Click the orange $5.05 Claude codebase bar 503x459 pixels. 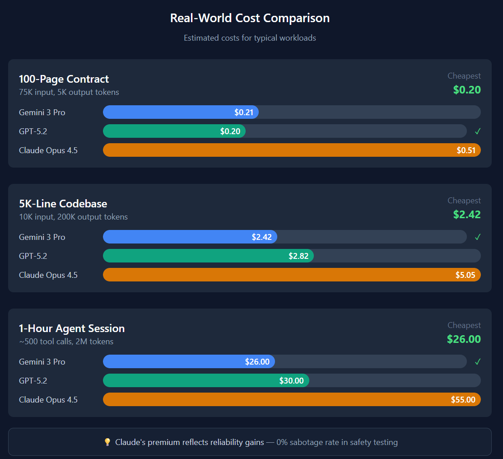[292, 274]
